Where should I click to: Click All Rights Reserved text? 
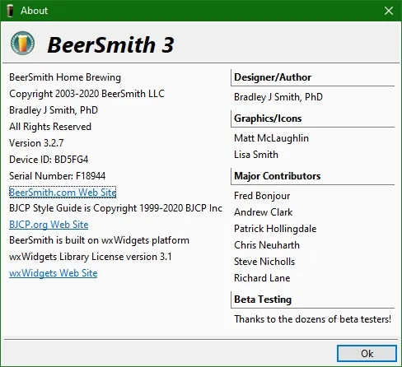coord(50,127)
